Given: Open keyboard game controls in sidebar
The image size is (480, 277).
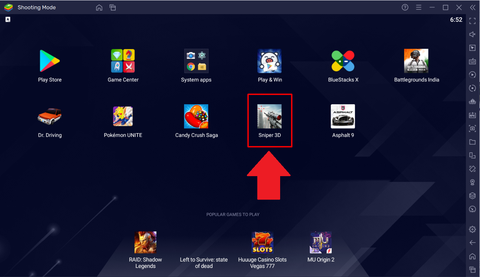Looking at the screenshot, I should point(472,61).
